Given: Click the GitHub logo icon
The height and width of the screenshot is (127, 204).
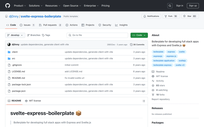Looking at the screenshot, I should point(8,6).
